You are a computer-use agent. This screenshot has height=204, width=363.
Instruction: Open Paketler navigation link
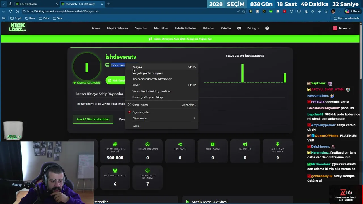click(x=226, y=28)
